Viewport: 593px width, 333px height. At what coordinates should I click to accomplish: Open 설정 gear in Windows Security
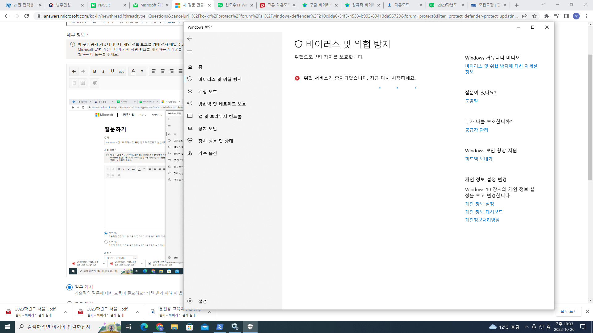tap(190, 301)
